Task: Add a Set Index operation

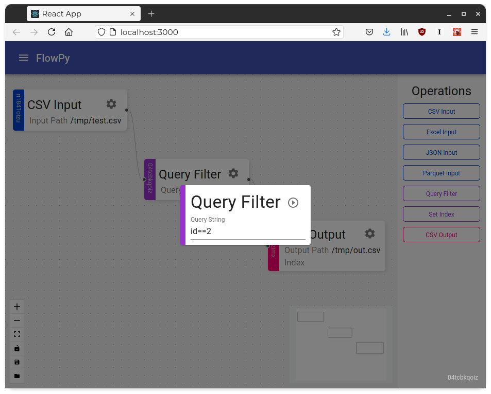Action: (x=441, y=214)
